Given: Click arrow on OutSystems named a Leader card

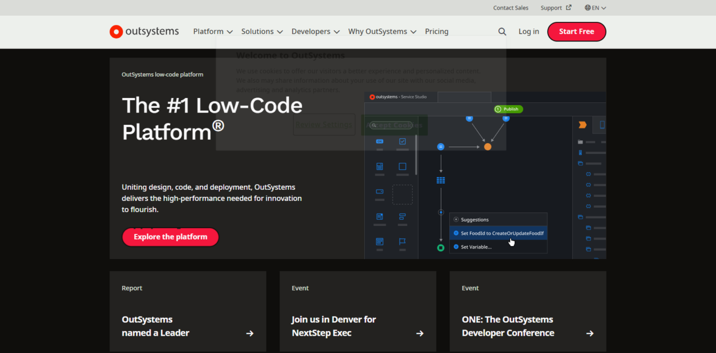Looking at the screenshot, I should [x=249, y=333].
